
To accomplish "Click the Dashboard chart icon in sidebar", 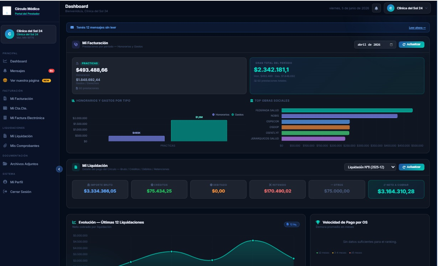I will 5,61.
